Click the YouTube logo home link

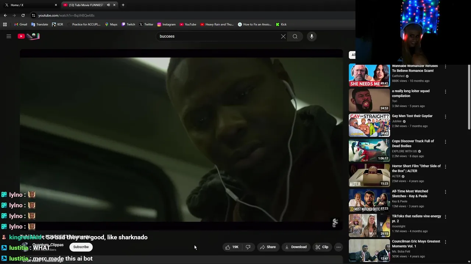pos(29,36)
